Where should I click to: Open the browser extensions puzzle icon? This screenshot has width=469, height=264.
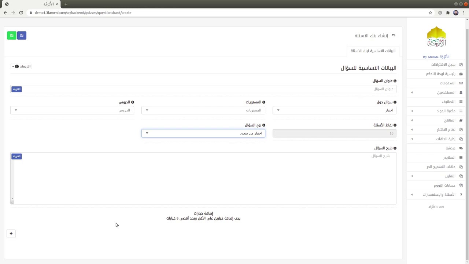pyautogui.click(x=448, y=13)
